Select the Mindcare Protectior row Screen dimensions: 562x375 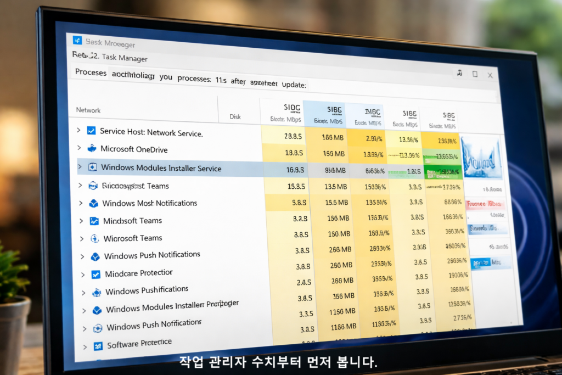[x=274, y=271]
